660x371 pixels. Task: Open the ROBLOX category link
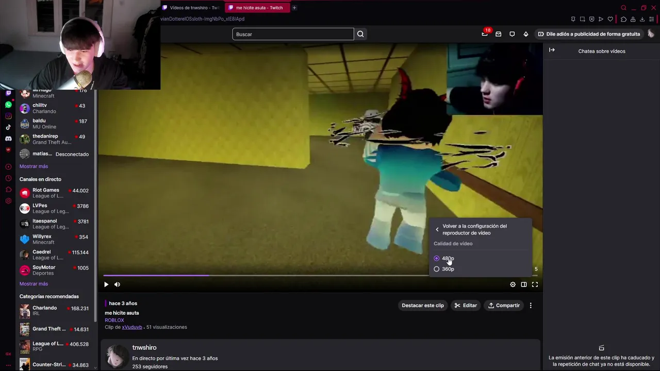(114, 320)
